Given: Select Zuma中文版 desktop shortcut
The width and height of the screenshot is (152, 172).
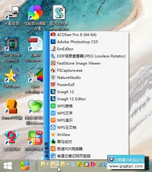Looking at the screenshot, I should (x=12, y=110).
